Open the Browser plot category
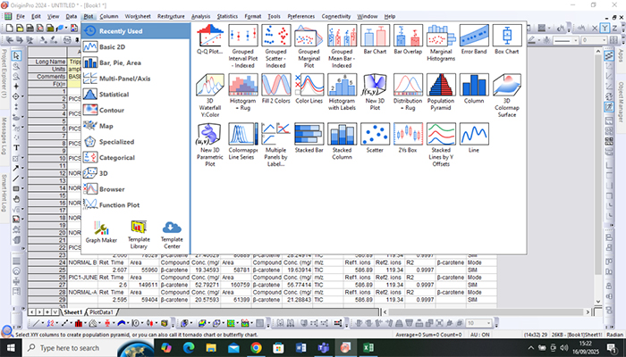 (x=136, y=189)
